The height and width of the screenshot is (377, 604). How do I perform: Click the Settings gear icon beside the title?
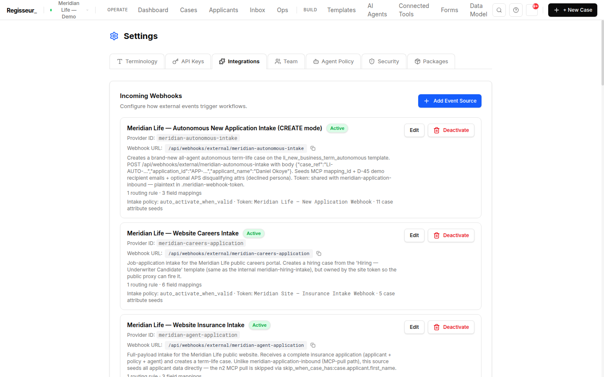114,36
